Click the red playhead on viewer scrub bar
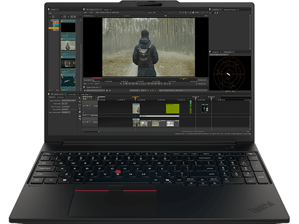 pos(94,79)
